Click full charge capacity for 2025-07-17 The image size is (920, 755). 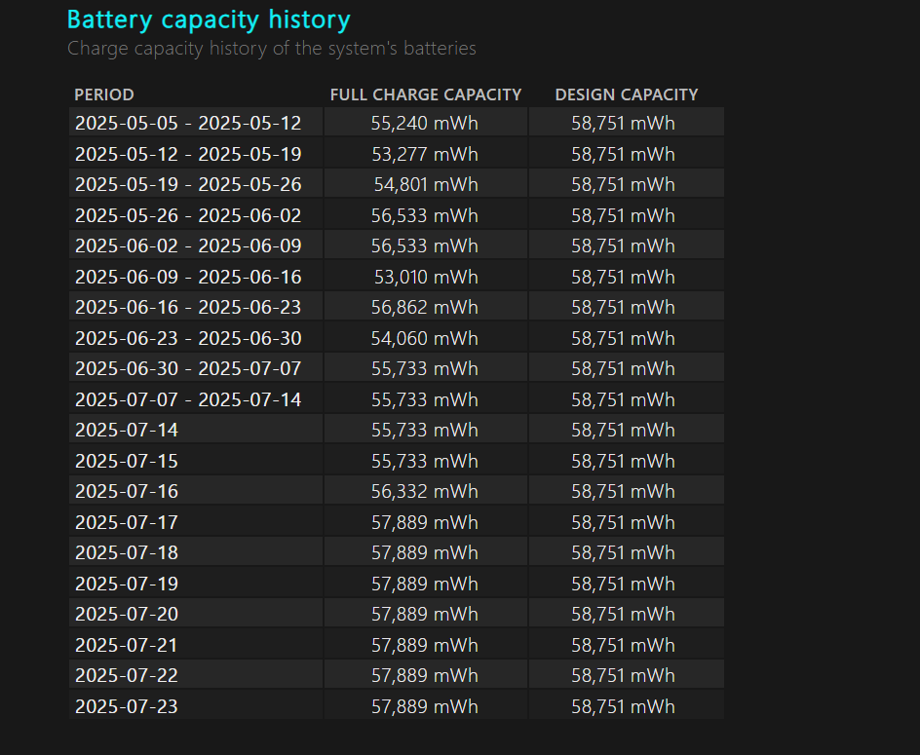pyautogui.click(x=424, y=523)
